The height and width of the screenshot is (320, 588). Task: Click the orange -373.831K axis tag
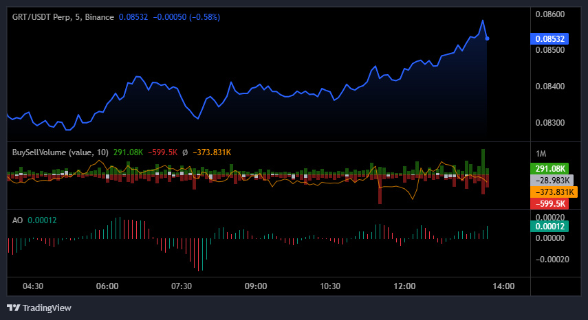[x=551, y=192]
